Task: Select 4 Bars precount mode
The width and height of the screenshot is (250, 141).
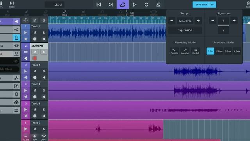Action: pos(237,51)
